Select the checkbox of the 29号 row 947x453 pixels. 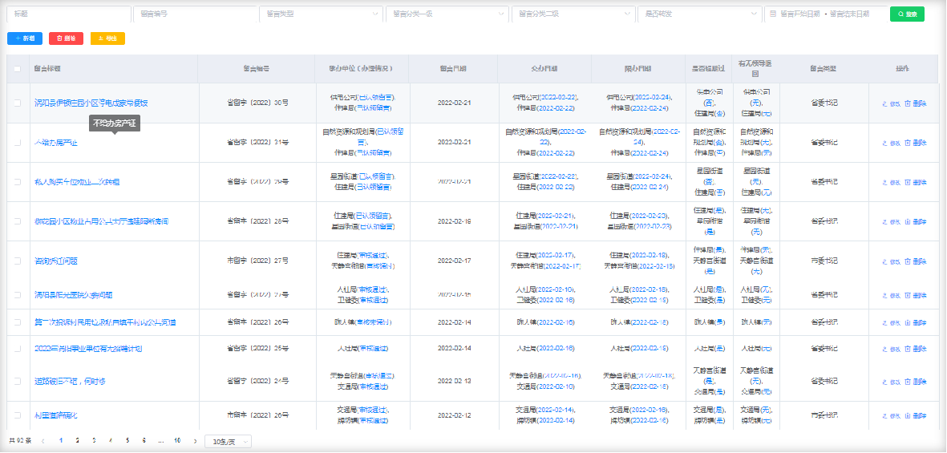(18, 183)
